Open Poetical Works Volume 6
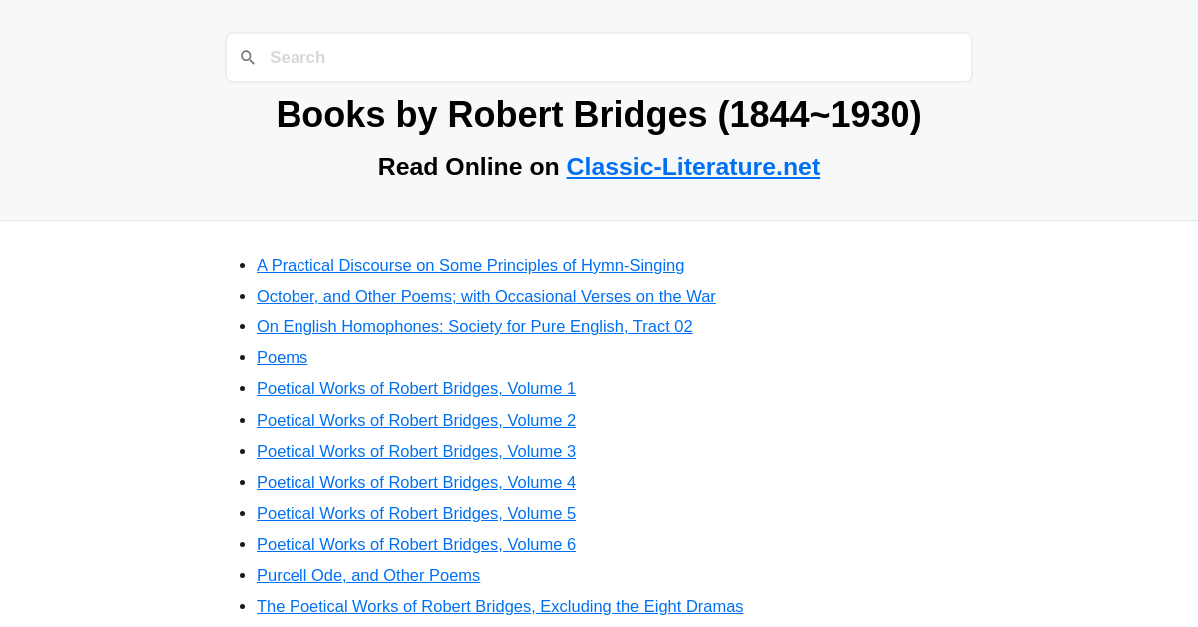Screen dimensions: 1198x627 coord(416,544)
